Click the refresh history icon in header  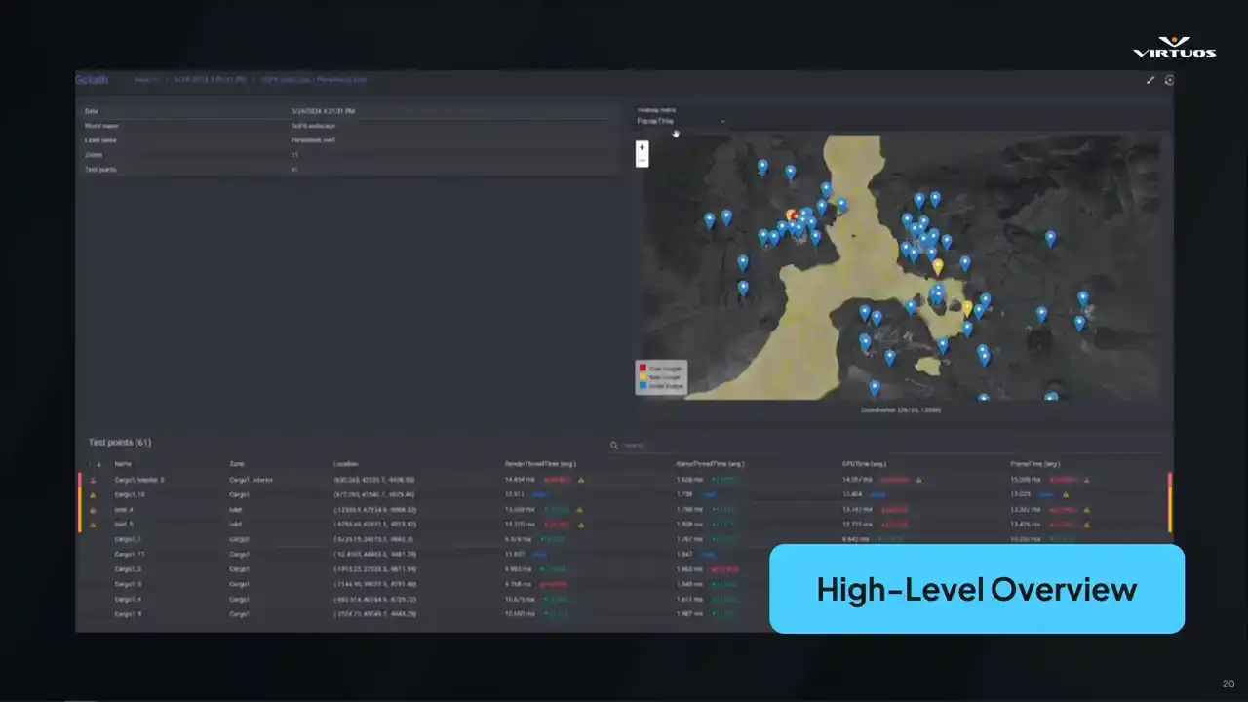click(1169, 80)
